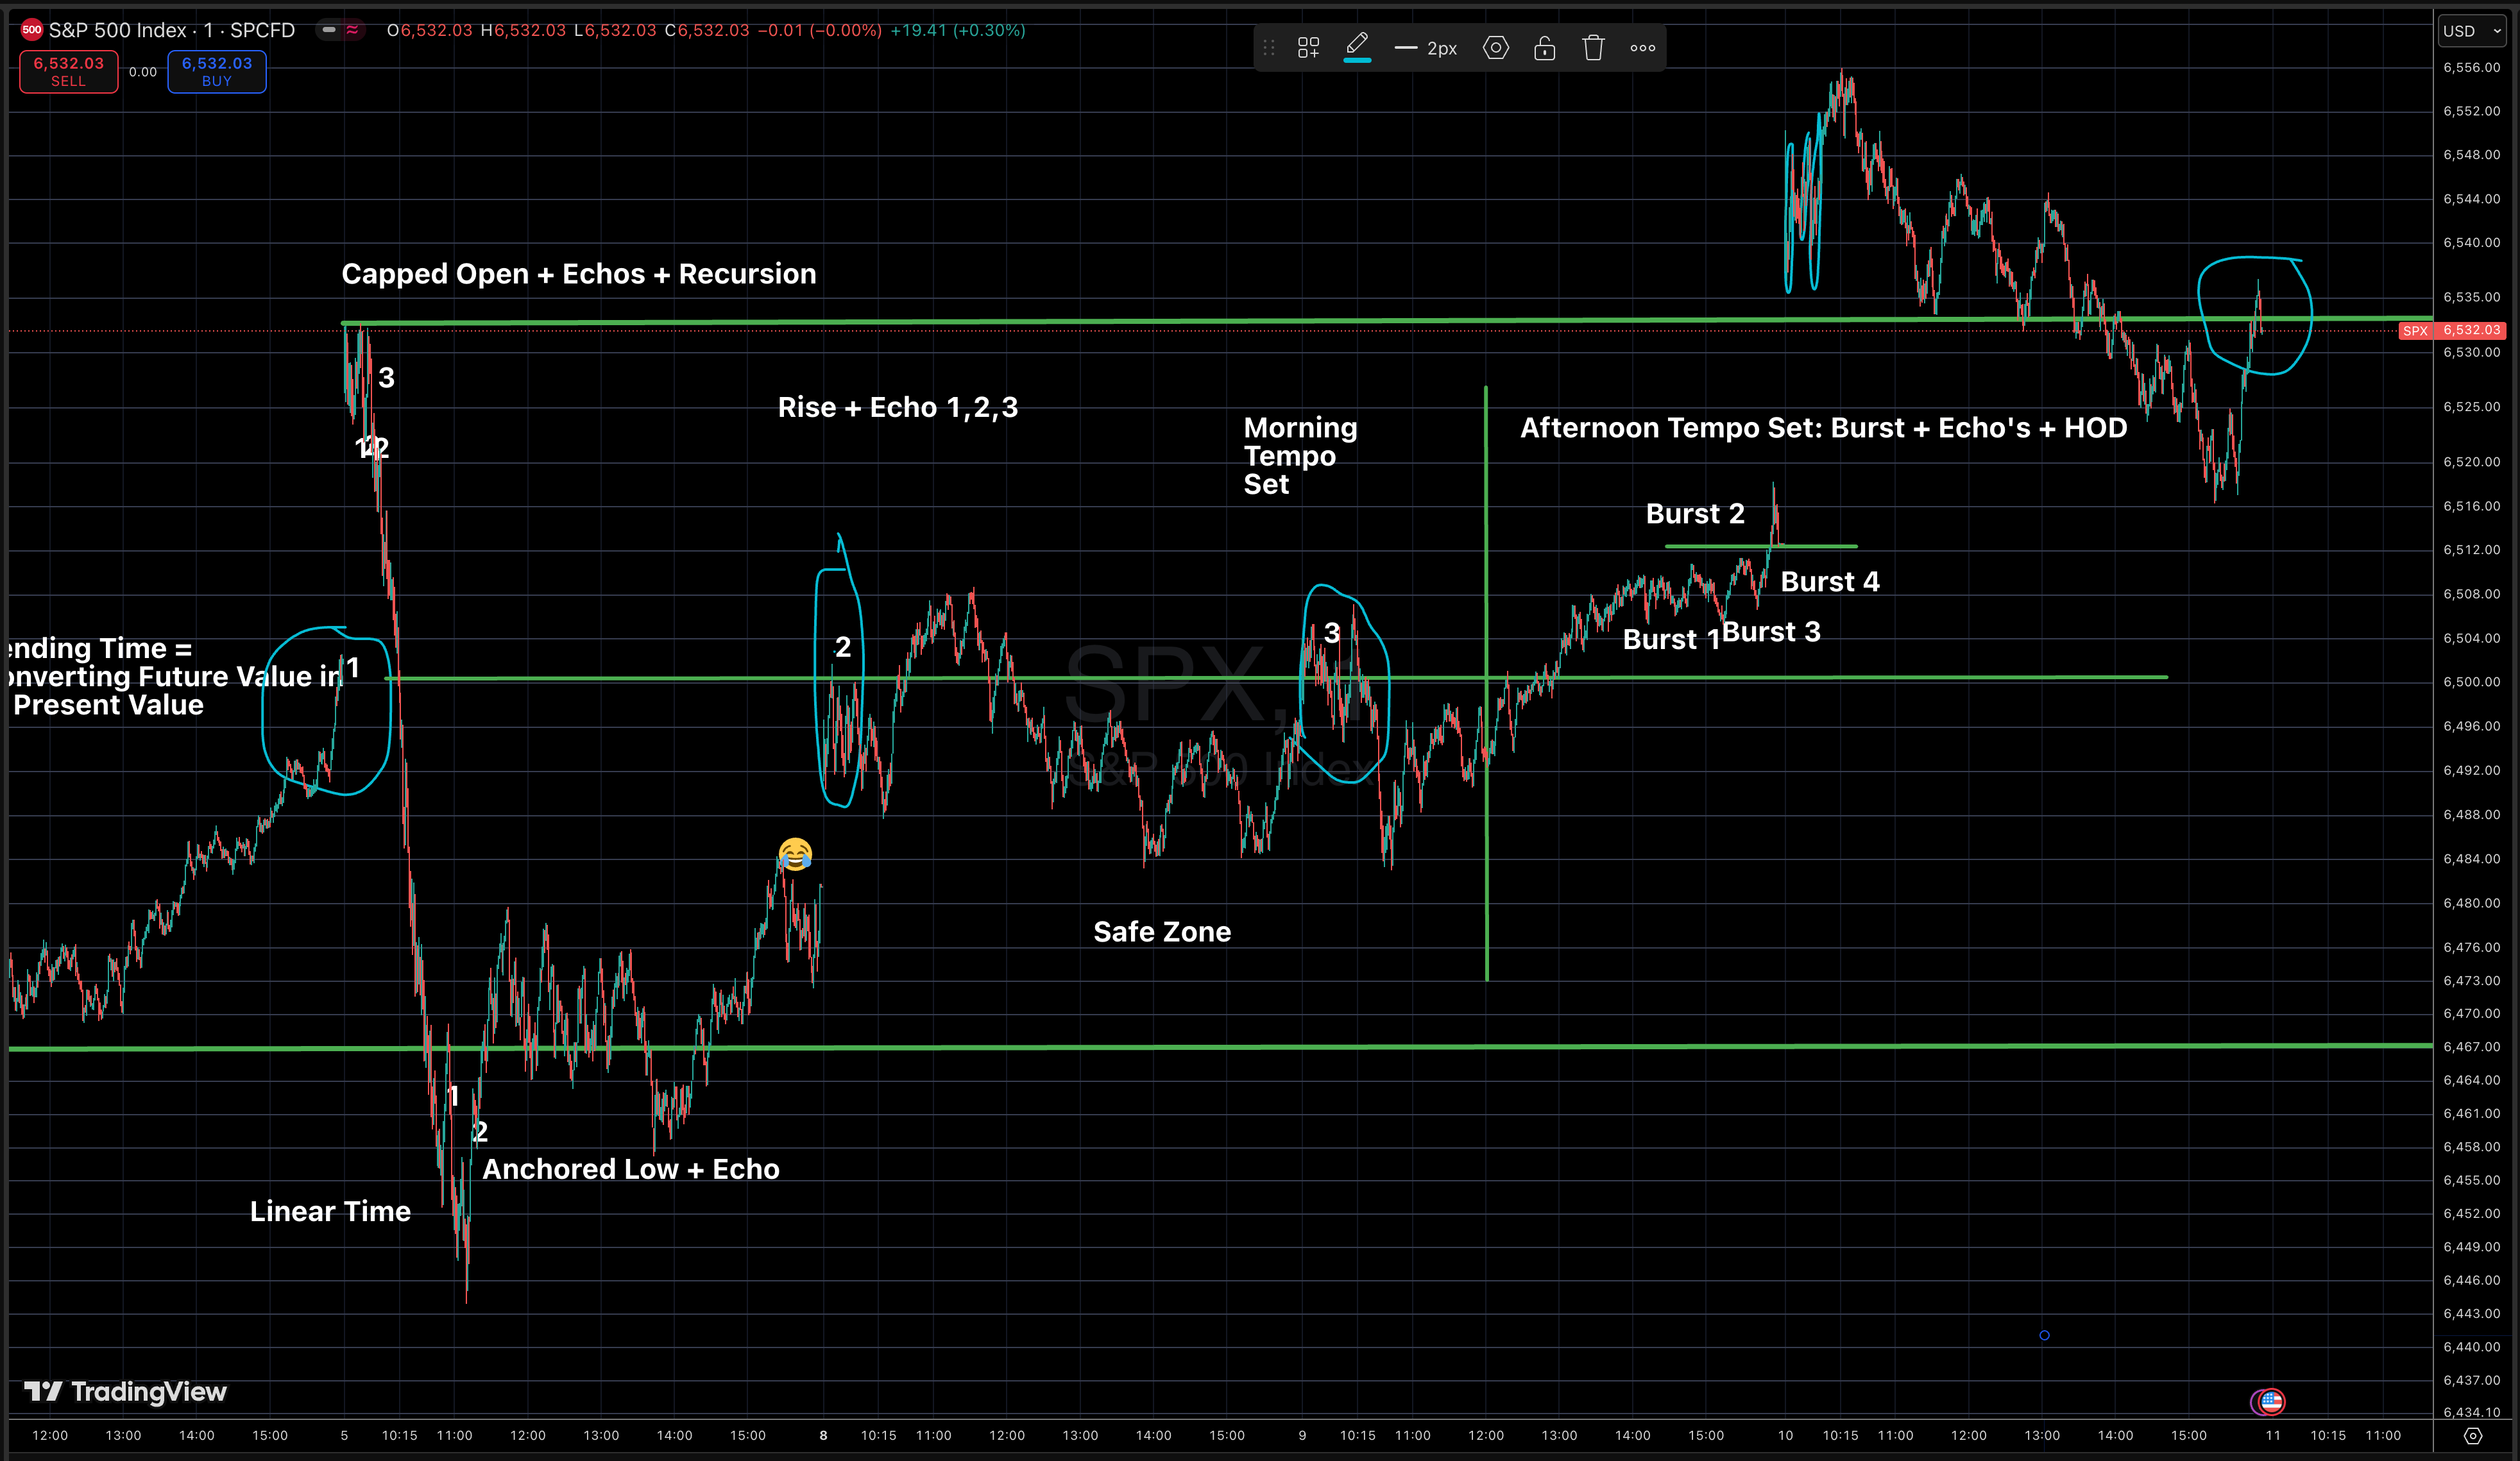Click the US flag economic event marker

pos(2271,1401)
